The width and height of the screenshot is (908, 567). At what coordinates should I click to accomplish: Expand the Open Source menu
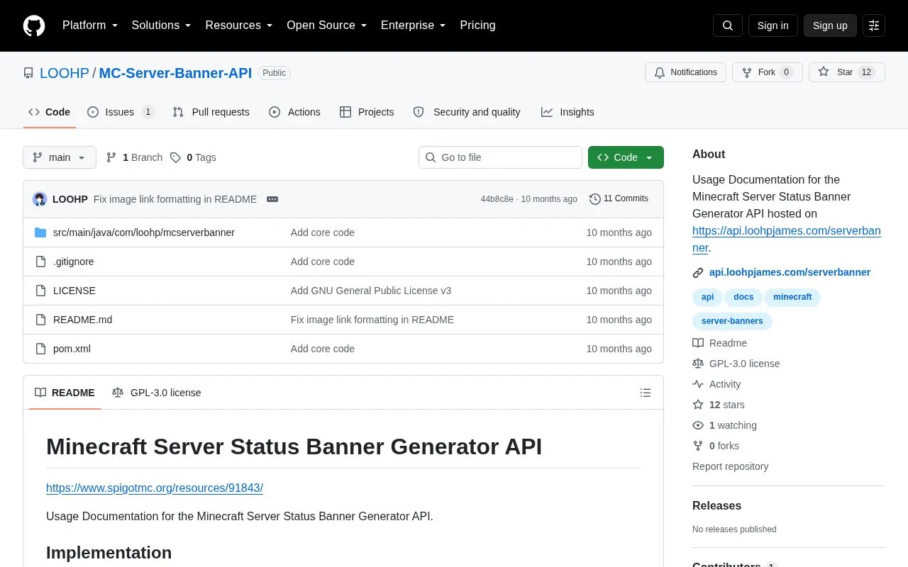pyautogui.click(x=327, y=26)
